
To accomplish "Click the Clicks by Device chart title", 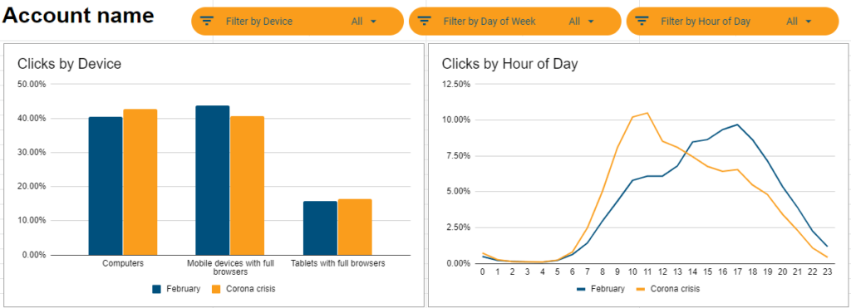I will point(70,64).
